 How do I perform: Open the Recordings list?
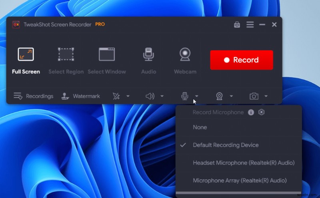click(x=34, y=96)
